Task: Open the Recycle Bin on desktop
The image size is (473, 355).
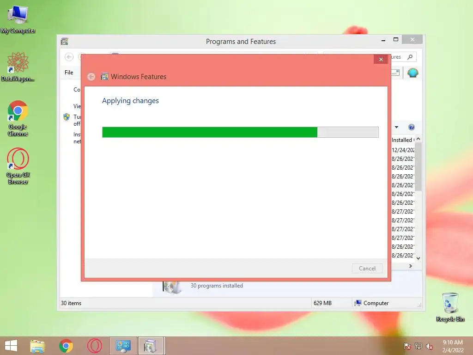Action: point(450,307)
